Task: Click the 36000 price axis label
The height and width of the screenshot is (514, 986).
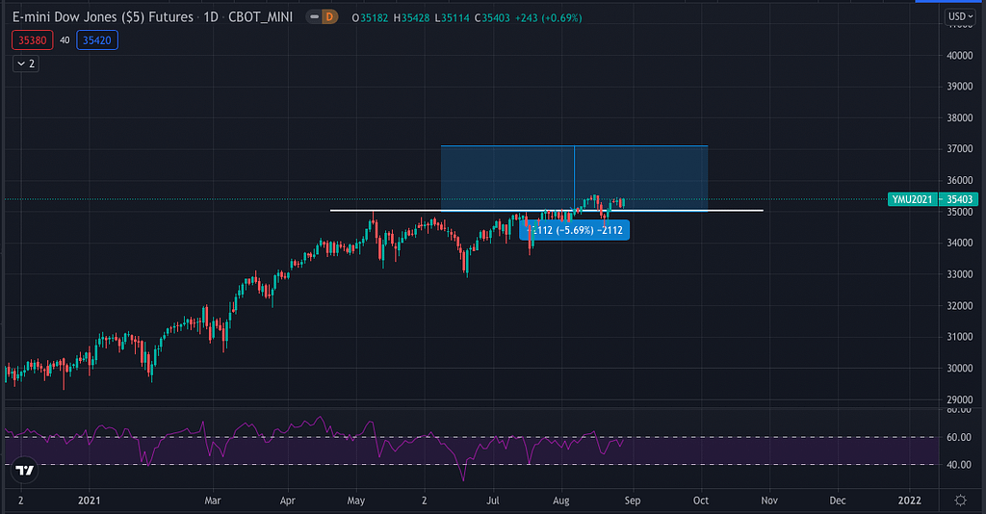Action: (960, 180)
